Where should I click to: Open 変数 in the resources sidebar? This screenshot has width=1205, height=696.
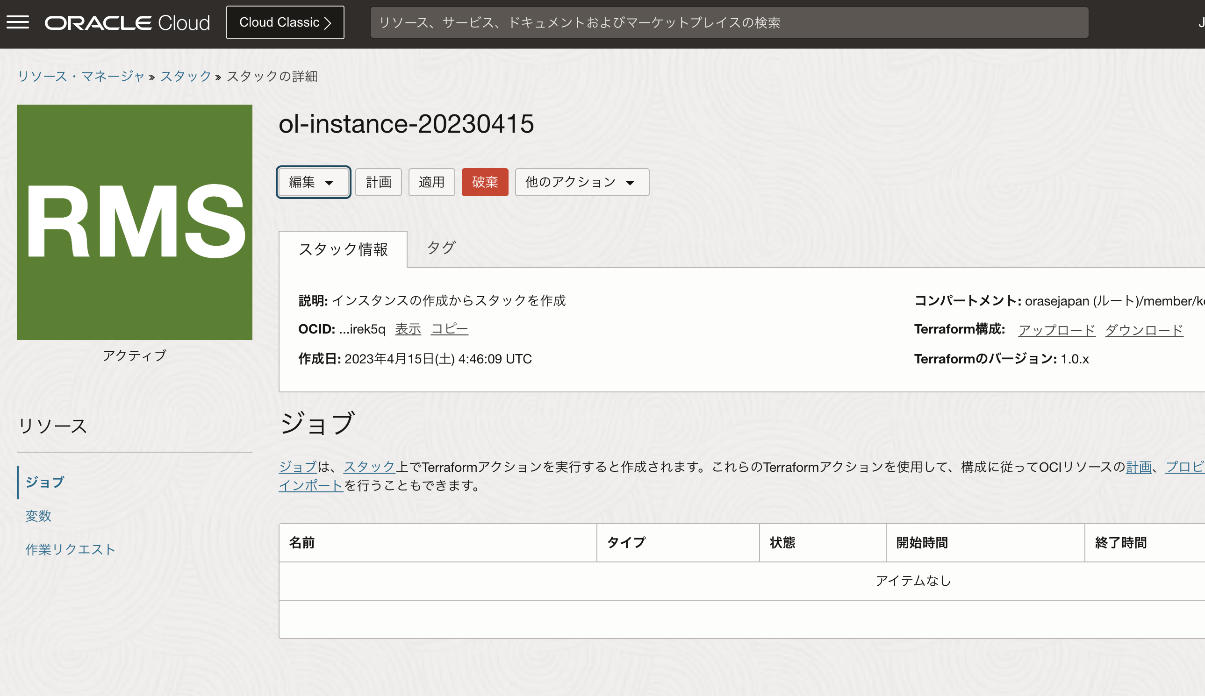click(38, 516)
